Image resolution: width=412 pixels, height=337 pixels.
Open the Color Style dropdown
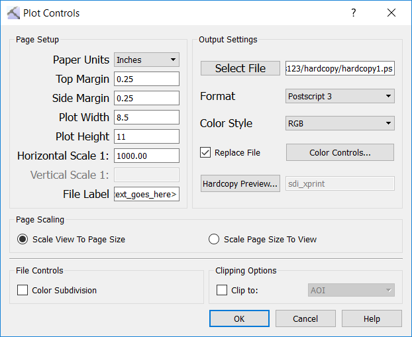coord(340,123)
